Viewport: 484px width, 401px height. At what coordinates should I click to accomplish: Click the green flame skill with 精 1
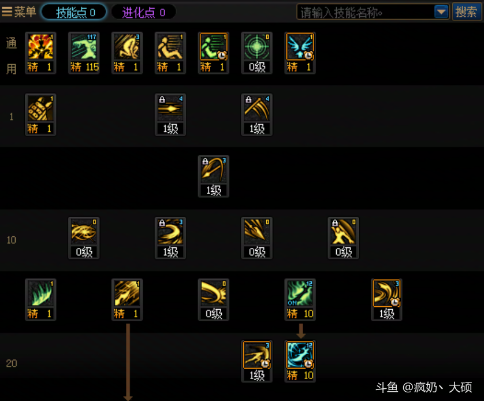pyautogui.click(x=40, y=300)
